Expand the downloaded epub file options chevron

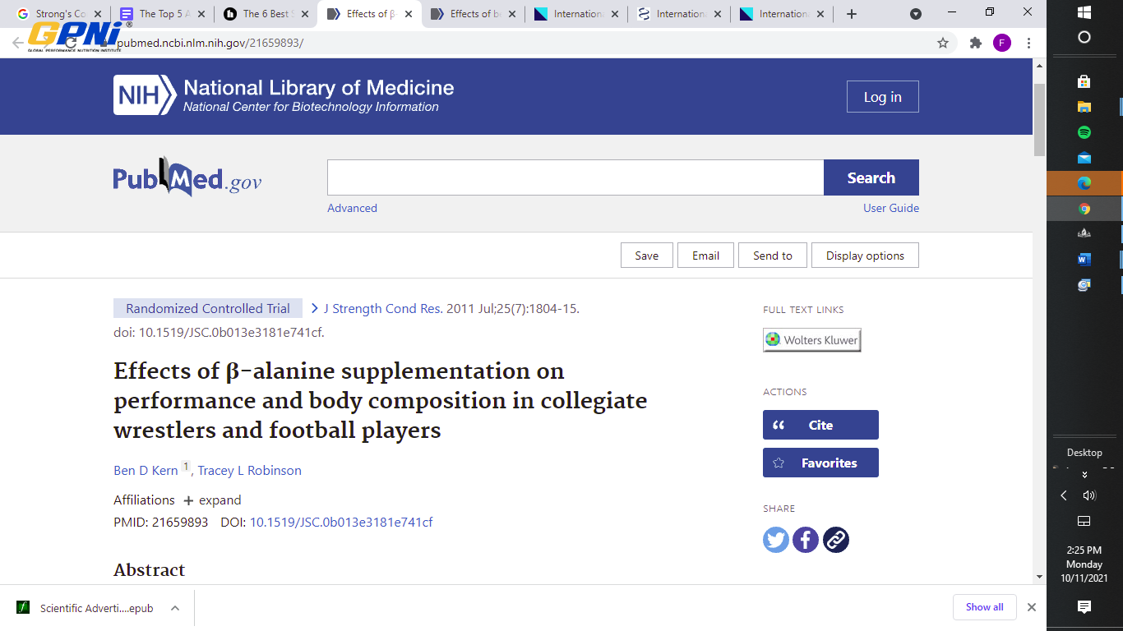pos(175,608)
